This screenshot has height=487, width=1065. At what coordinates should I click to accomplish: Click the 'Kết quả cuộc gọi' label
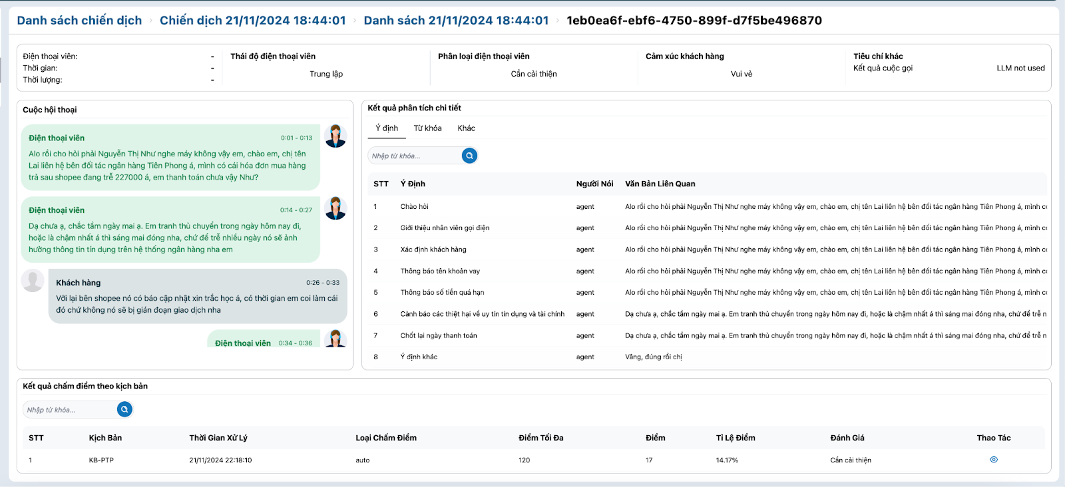[883, 68]
